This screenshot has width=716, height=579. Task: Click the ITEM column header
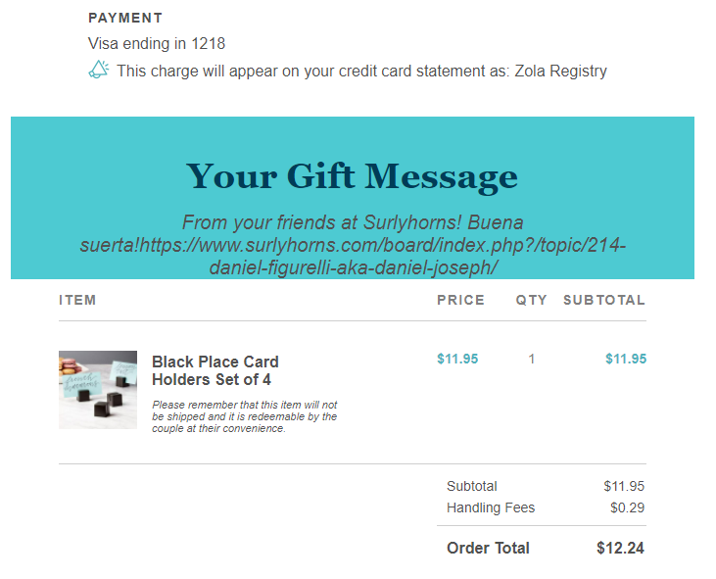pyautogui.click(x=77, y=301)
